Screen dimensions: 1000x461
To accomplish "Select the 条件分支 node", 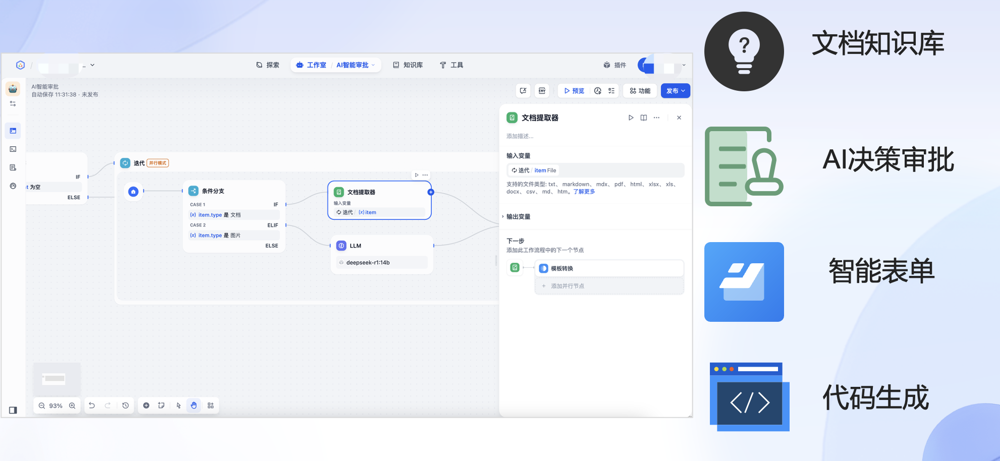I will [x=234, y=216].
